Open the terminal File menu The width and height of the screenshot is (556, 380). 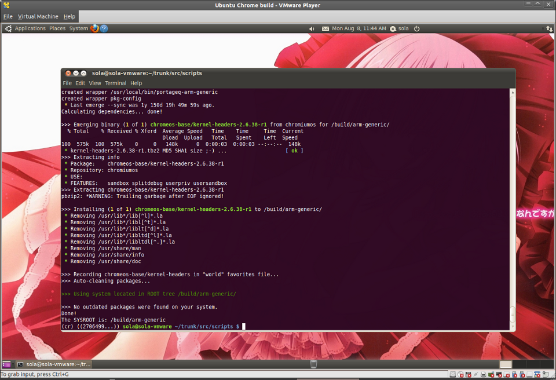tap(67, 83)
